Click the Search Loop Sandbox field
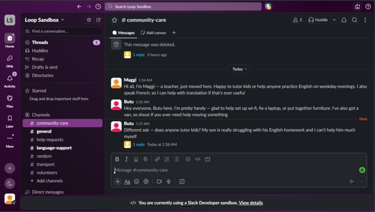The height and width of the screenshot is (212, 375). 183,7
